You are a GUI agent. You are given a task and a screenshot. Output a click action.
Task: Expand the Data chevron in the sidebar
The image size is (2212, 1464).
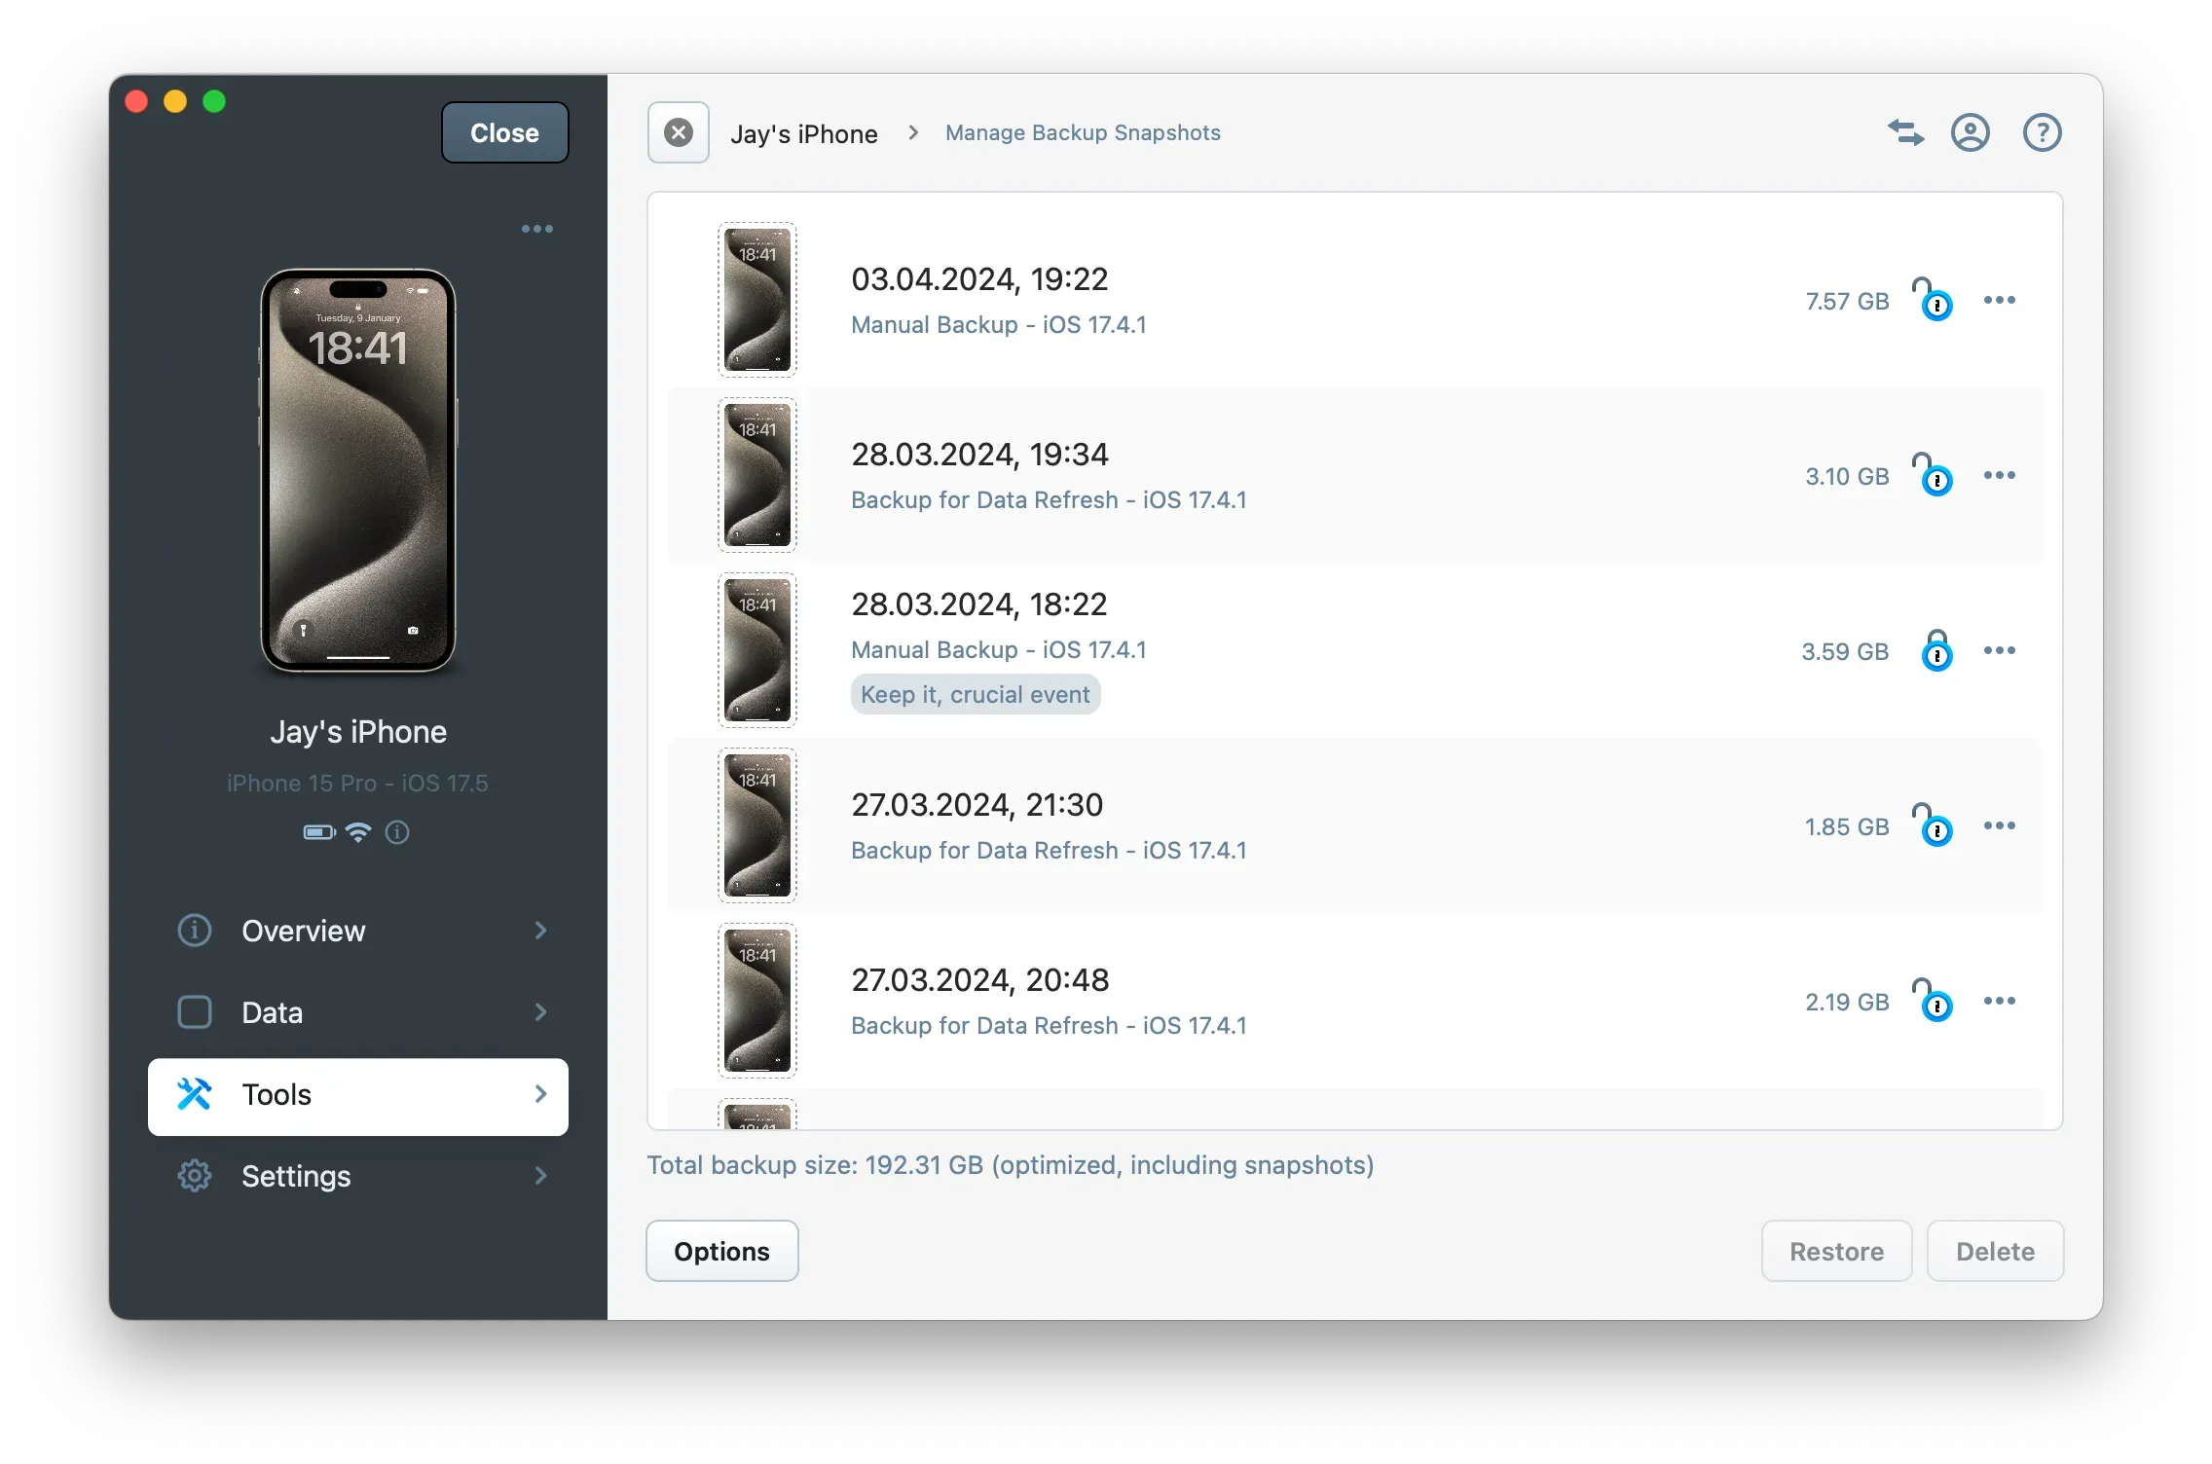541,1012
